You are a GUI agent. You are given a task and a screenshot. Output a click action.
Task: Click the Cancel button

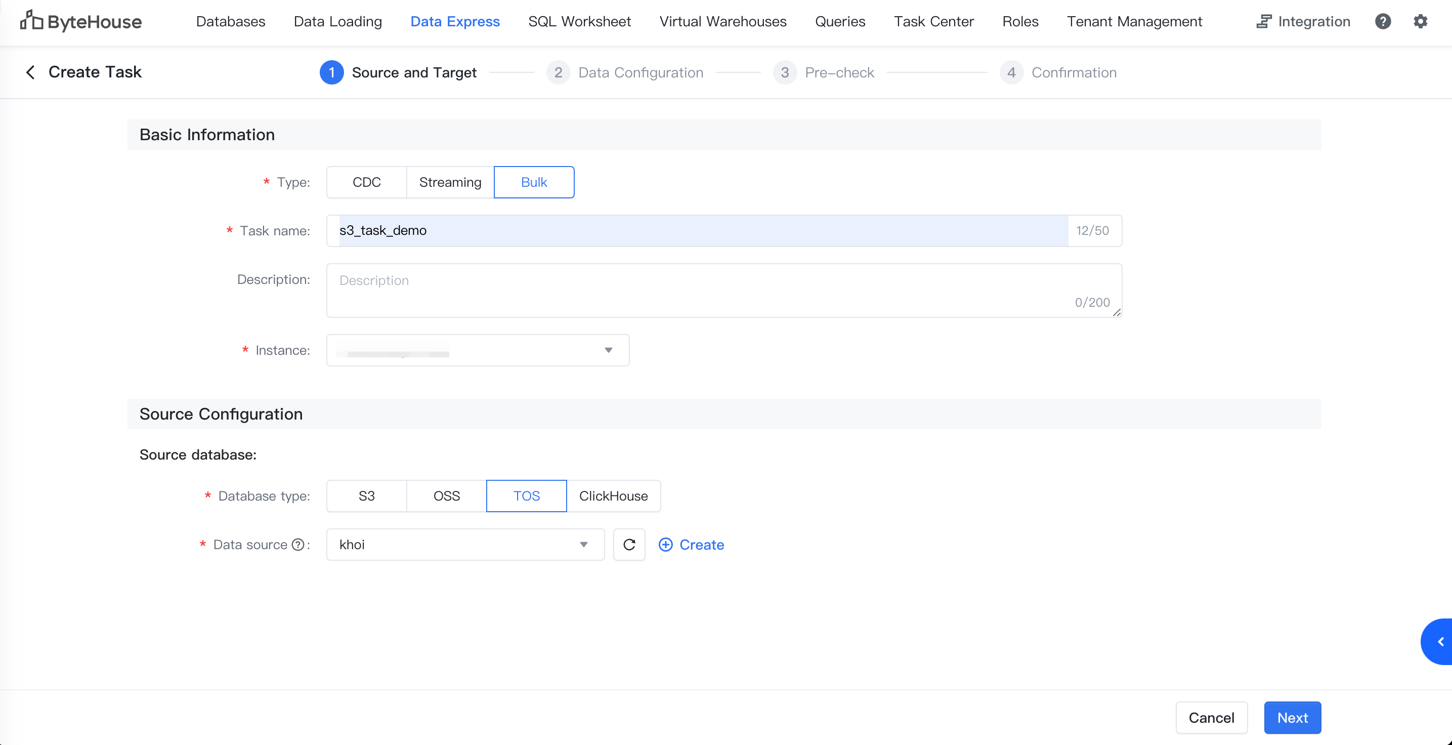click(1211, 717)
